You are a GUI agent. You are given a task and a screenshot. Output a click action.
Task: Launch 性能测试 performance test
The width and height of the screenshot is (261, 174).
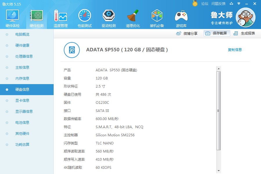85,18
